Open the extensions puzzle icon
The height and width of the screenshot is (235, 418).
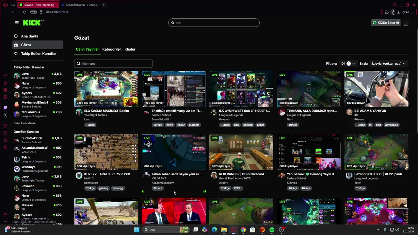[x=387, y=12]
